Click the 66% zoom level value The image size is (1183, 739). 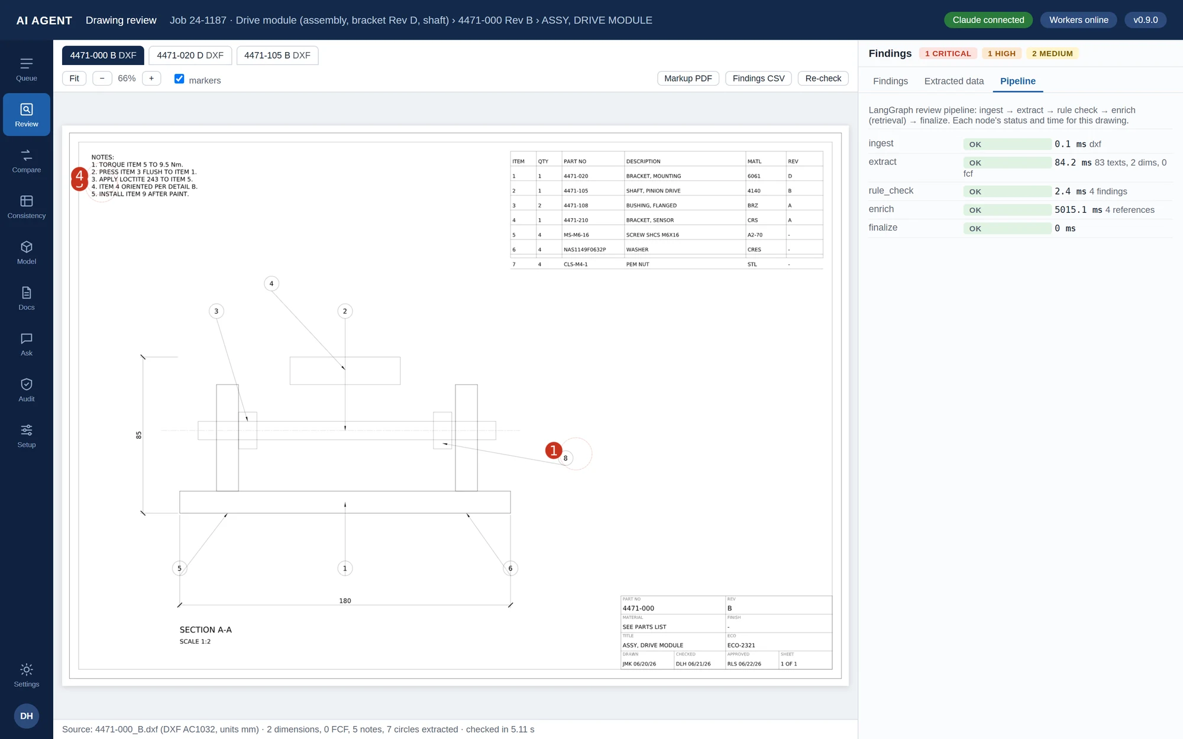coord(127,78)
